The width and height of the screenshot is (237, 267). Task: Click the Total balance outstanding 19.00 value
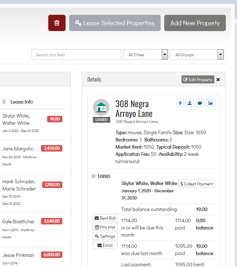point(202,209)
